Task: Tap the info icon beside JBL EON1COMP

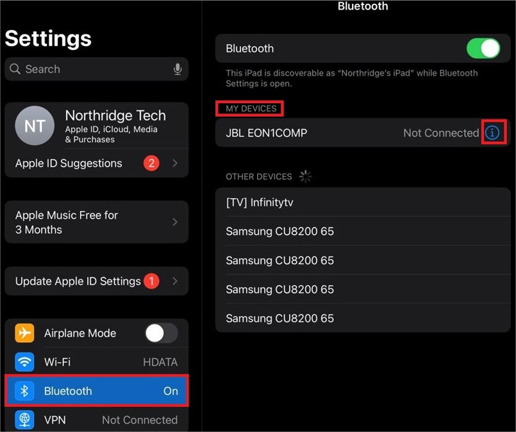Action: click(x=492, y=133)
